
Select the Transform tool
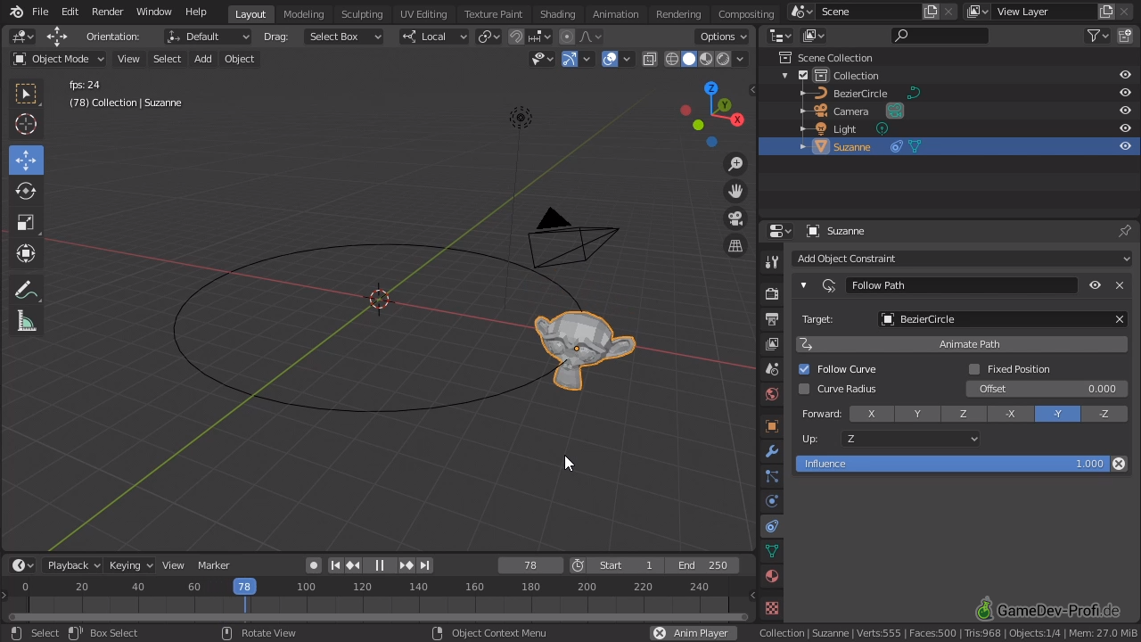click(26, 253)
